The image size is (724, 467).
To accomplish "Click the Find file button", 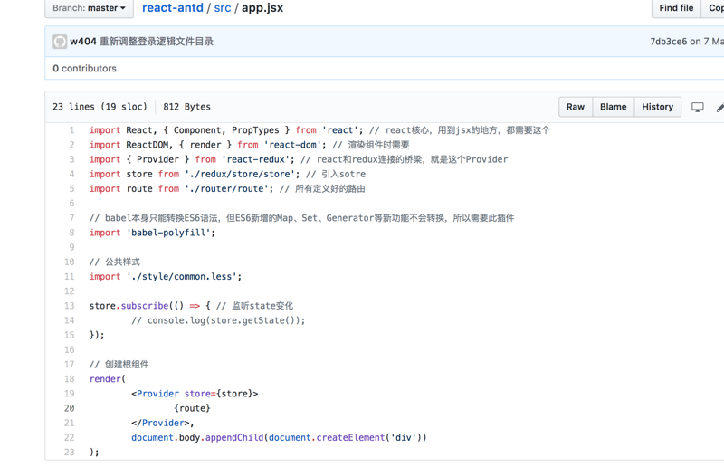I will coord(676,8).
